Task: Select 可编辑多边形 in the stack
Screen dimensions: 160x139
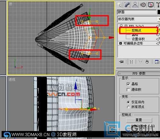Action: pyautogui.click(x=133, y=43)
